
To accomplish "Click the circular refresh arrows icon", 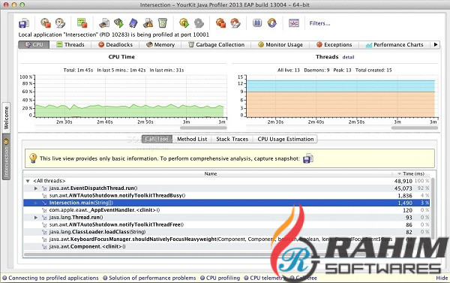I will click(271, 23).
